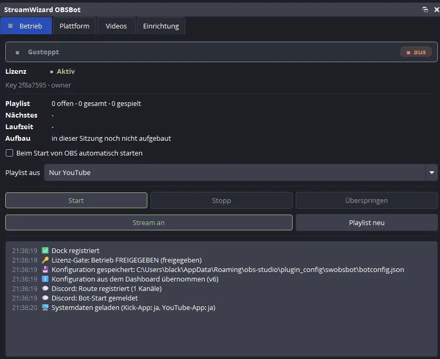Click the 'Playlist aus' label
The width and height of the screenshot is (440, 359).
(23, 172)
